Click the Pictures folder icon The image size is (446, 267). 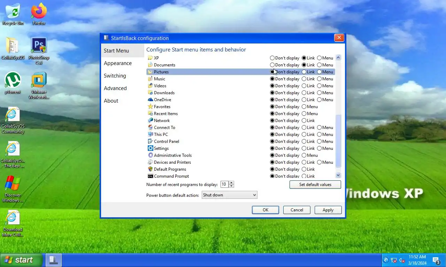tap(150, 72)
